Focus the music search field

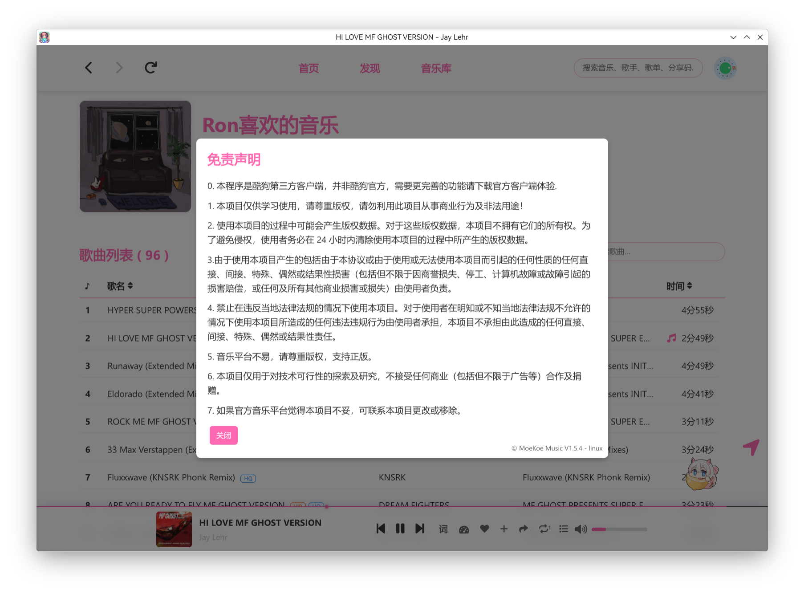pyautogui.click(x=638, y=68)
